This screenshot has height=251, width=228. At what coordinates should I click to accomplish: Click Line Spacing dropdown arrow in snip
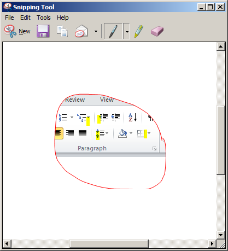(x=107, y=133)
